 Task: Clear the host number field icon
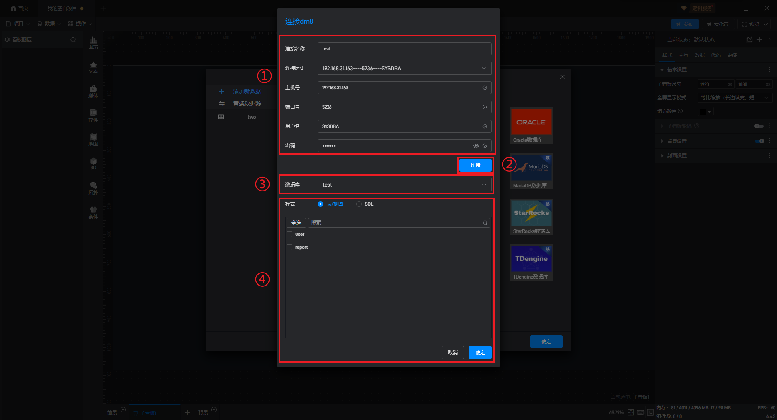pyautogui.click(x=484, y=88)
